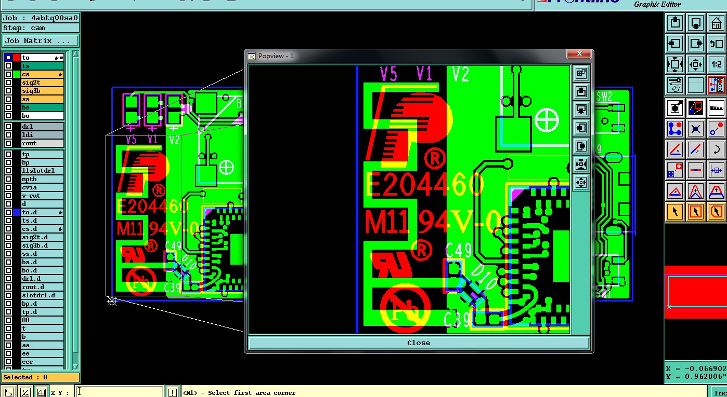Click the horizontal red-blue line segment icon

(x=696, y=170)
